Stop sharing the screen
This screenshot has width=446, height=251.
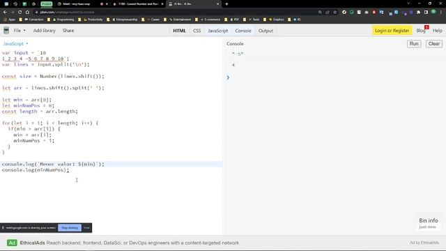tap(70, 228)
